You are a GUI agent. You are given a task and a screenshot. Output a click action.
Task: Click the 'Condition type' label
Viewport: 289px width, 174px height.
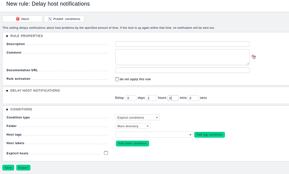coord(18,118)
